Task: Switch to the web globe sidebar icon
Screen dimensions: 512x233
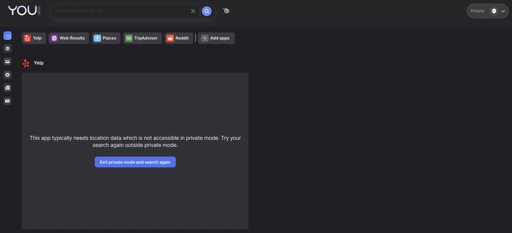Action: coord(7,49)
